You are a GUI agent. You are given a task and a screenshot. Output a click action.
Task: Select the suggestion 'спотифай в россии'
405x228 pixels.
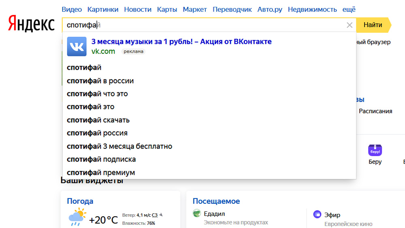[100, 81]
